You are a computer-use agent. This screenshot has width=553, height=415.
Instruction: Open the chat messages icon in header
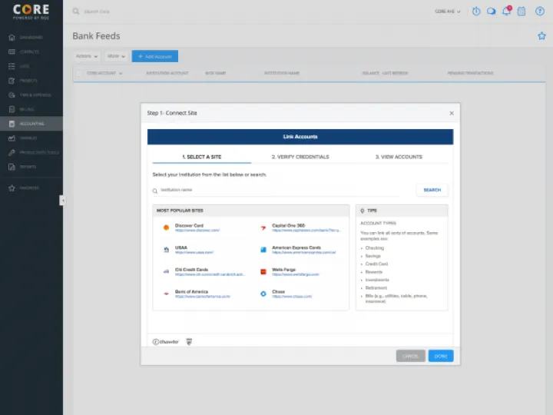tap(491, 12)
